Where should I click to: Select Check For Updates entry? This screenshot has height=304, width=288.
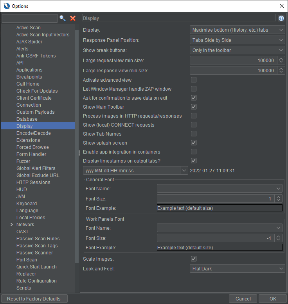(x=37, y=91)
